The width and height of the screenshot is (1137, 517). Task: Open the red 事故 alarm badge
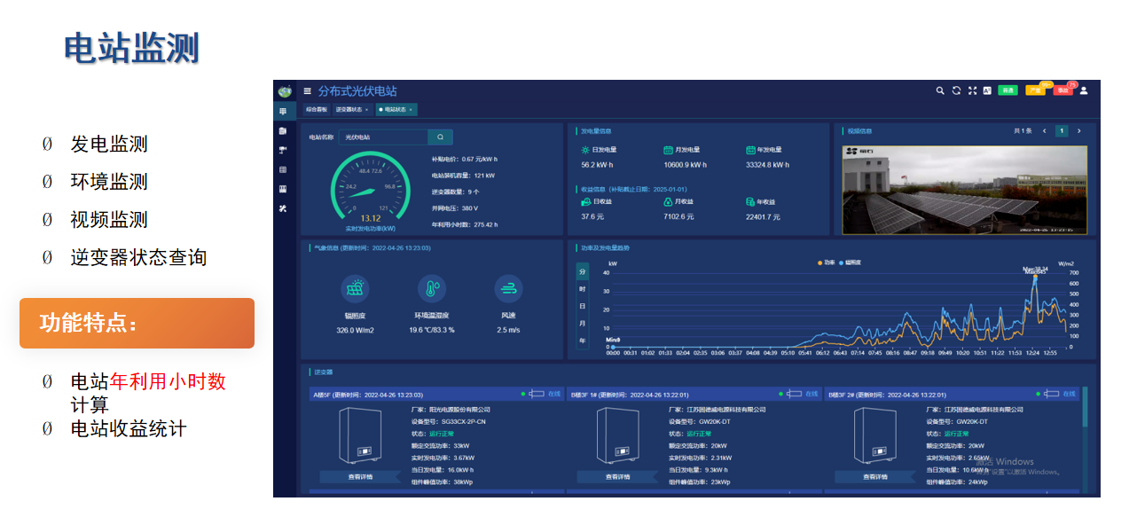tap(1063, 90)
